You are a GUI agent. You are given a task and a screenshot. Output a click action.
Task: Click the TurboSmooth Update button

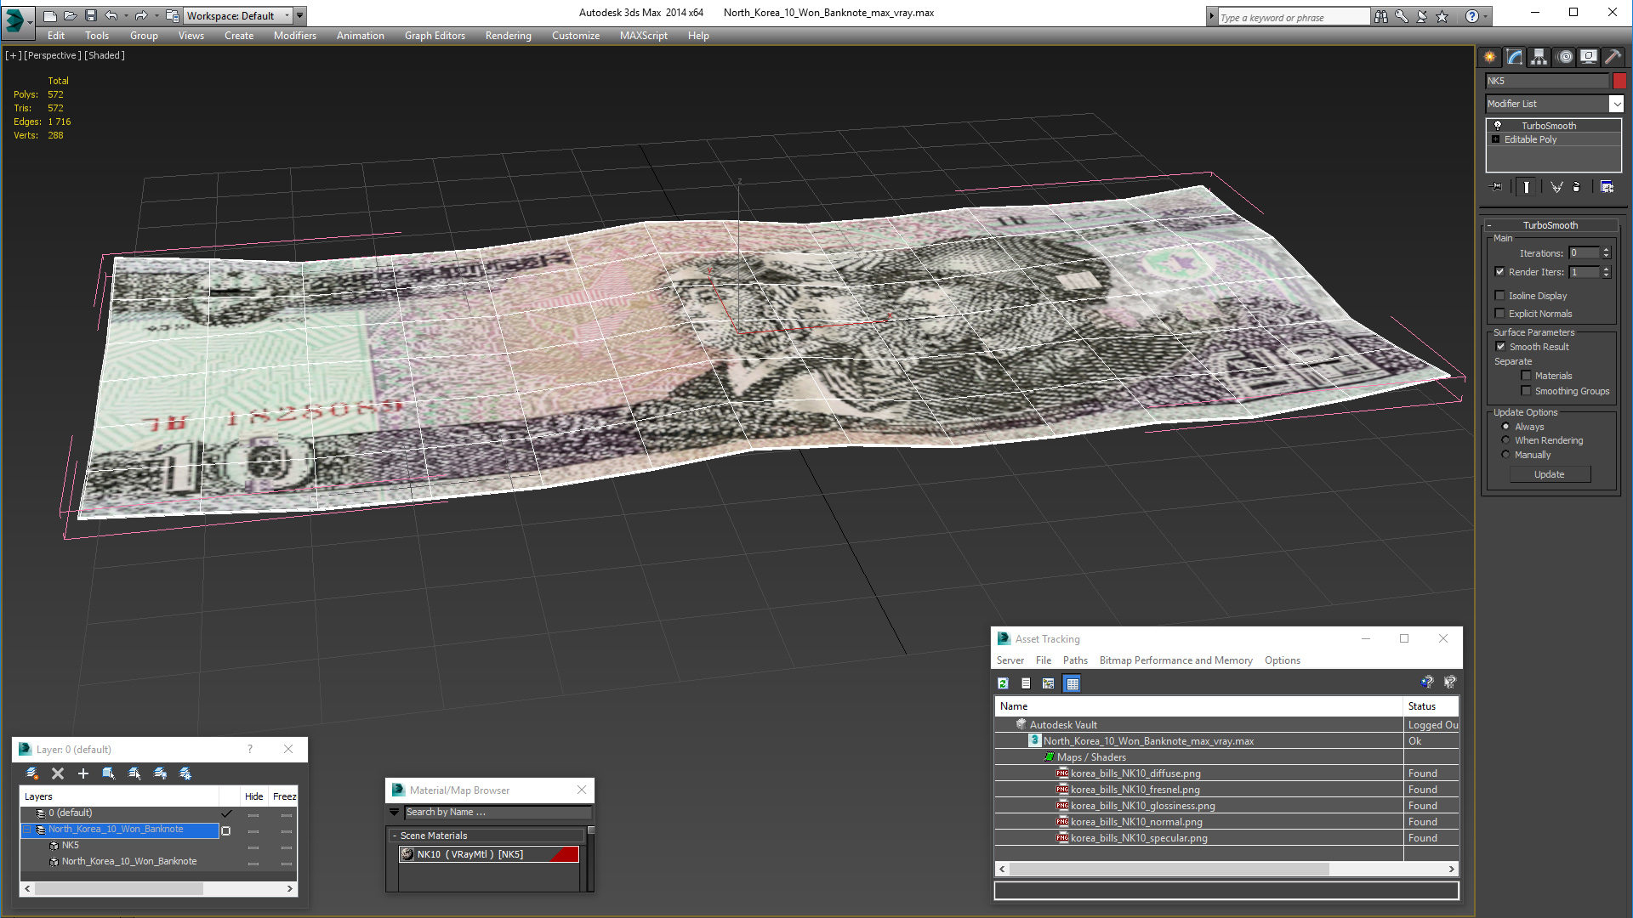1549,474
